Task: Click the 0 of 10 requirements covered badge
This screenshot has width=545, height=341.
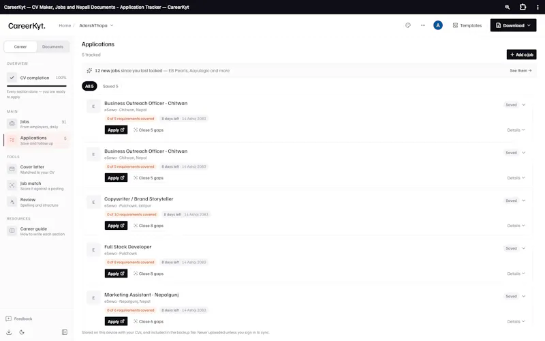Action: click(x=131, y=214)
